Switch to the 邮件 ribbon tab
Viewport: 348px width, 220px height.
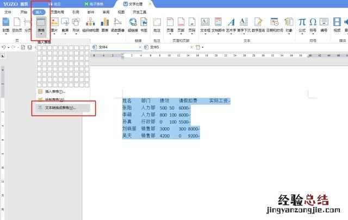[x=91, y=12]
